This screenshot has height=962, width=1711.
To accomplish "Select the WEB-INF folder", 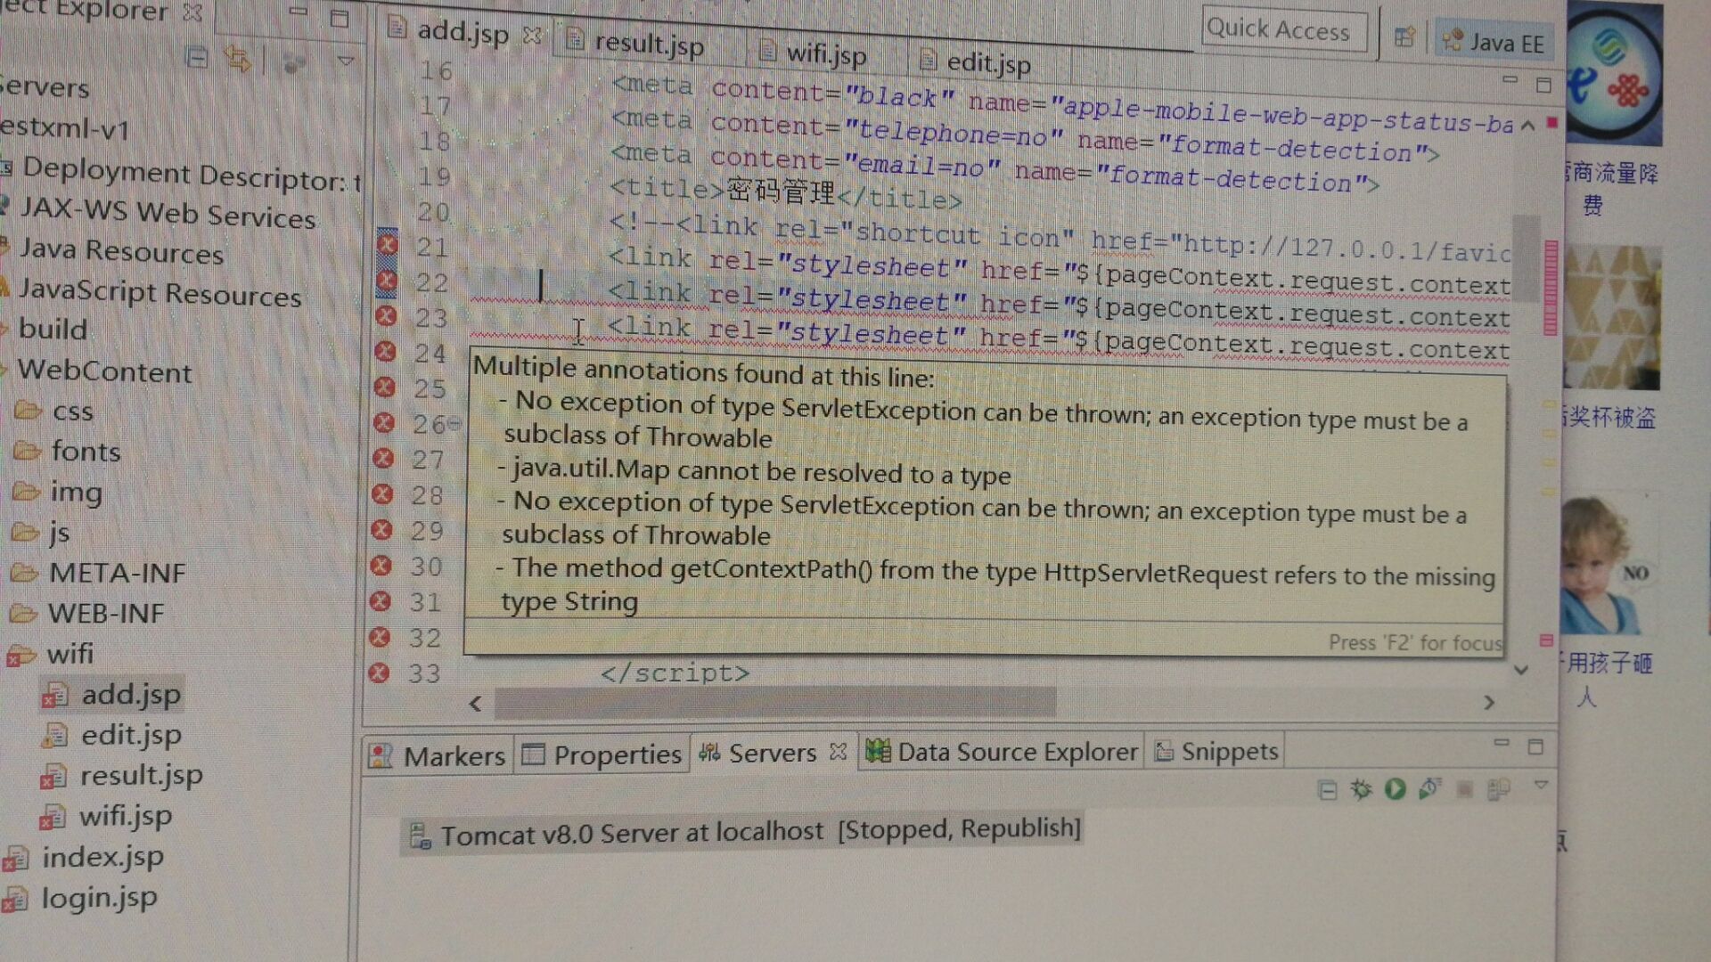I will coord(106,613).
